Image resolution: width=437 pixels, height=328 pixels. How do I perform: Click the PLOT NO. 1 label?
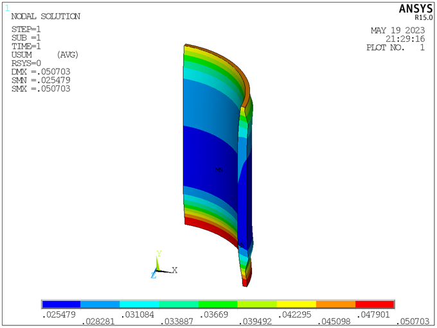click(395, 47)
